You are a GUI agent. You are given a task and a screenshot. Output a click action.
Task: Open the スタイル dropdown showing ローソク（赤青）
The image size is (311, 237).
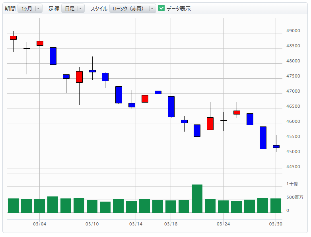click(x=132, y=8)
